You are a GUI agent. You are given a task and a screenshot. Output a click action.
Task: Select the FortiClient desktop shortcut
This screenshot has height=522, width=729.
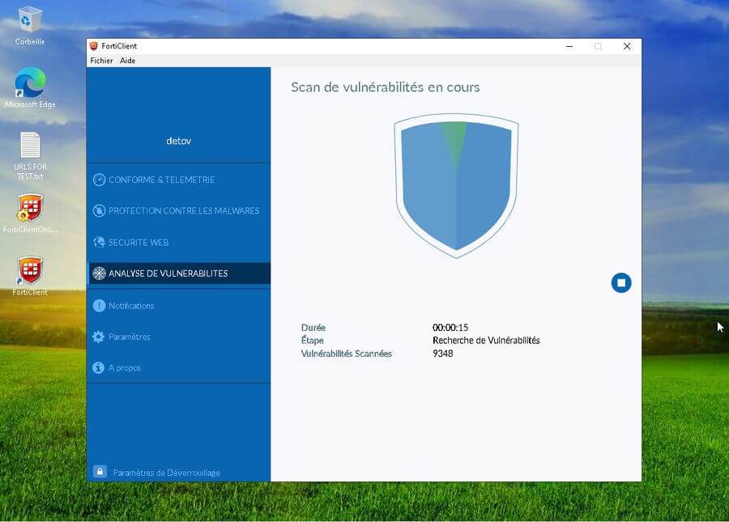(x=30, y=276)
